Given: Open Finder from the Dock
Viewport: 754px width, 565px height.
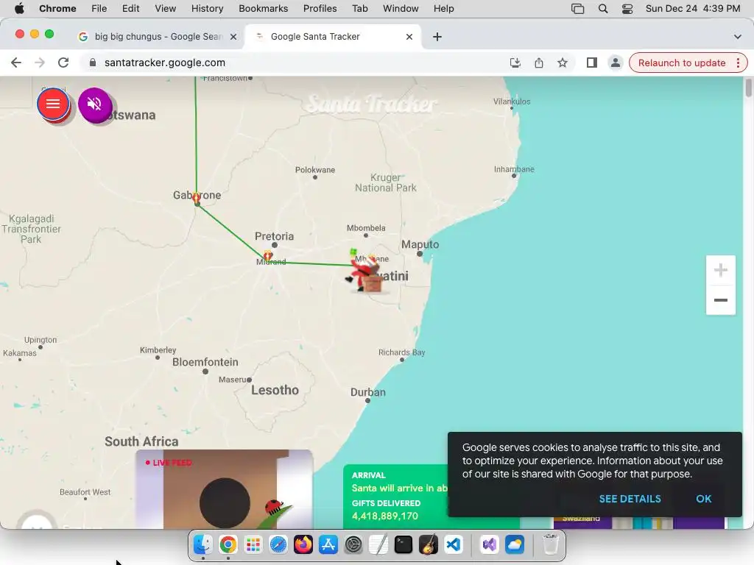Looking at the screenshot, I should 203,545.
